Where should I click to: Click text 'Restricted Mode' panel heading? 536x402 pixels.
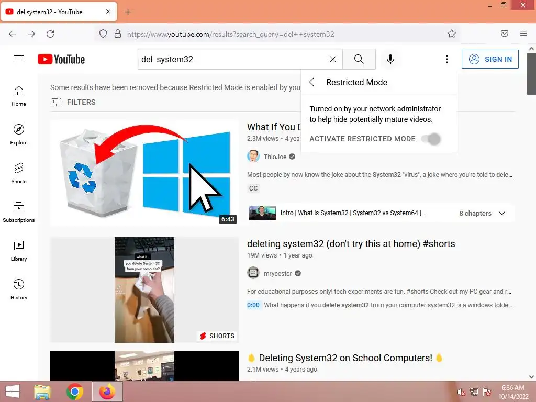(356, 82)
